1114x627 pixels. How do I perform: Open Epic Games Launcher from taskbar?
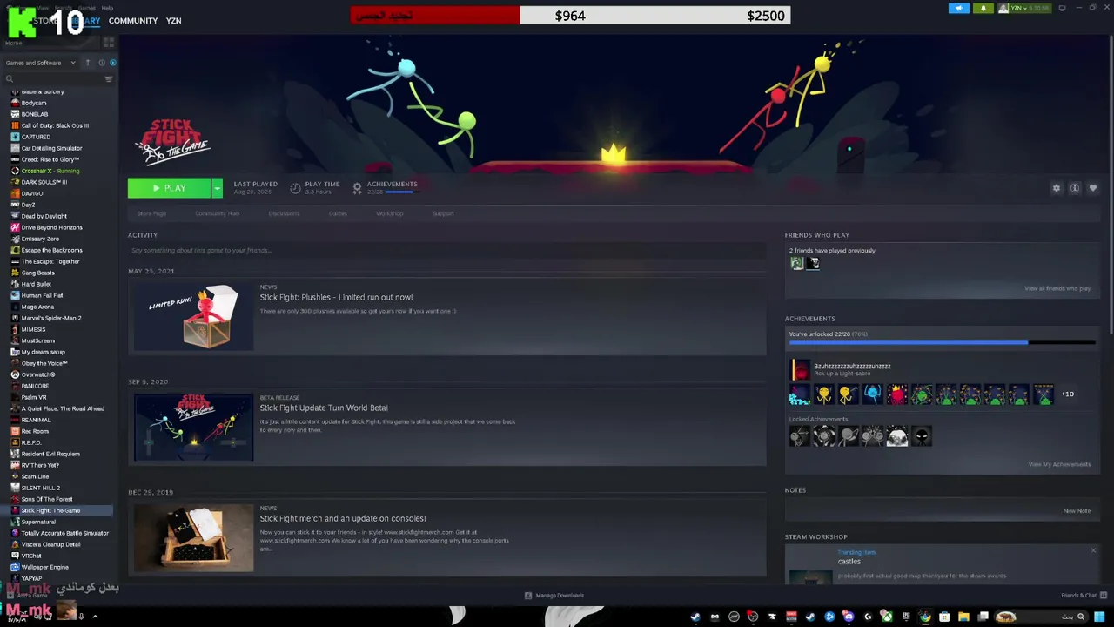[x=906, y=617]
